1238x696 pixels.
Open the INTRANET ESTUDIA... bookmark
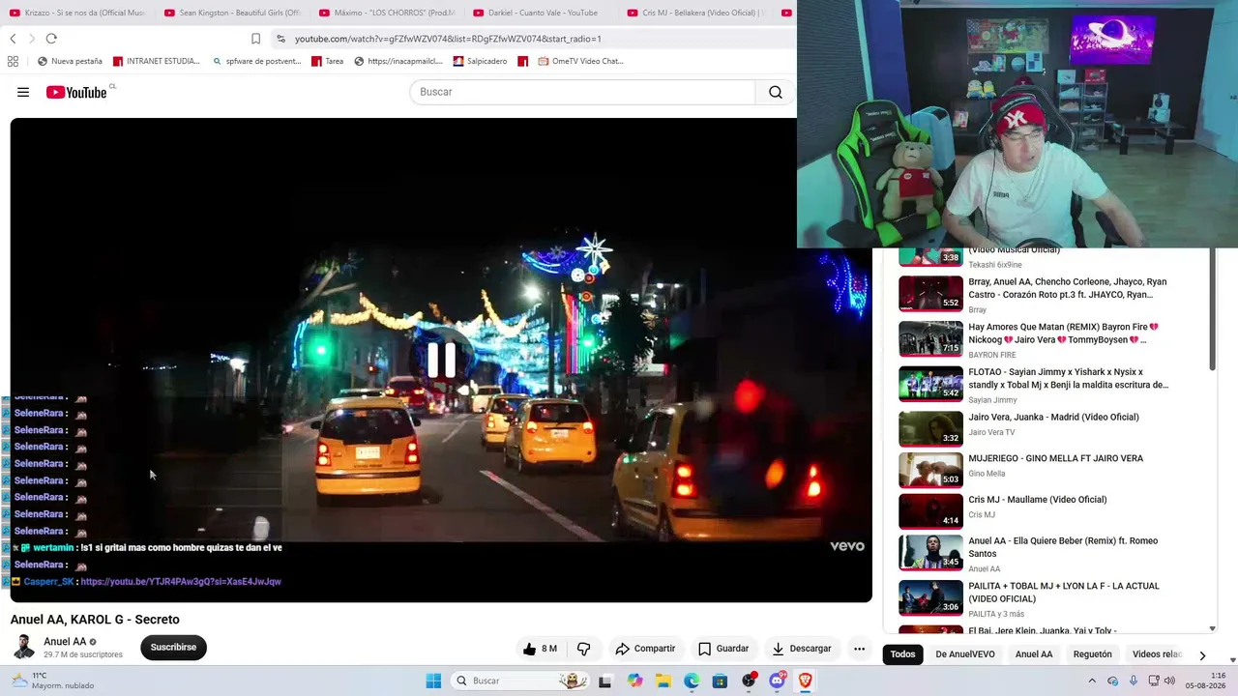point(156,61)
